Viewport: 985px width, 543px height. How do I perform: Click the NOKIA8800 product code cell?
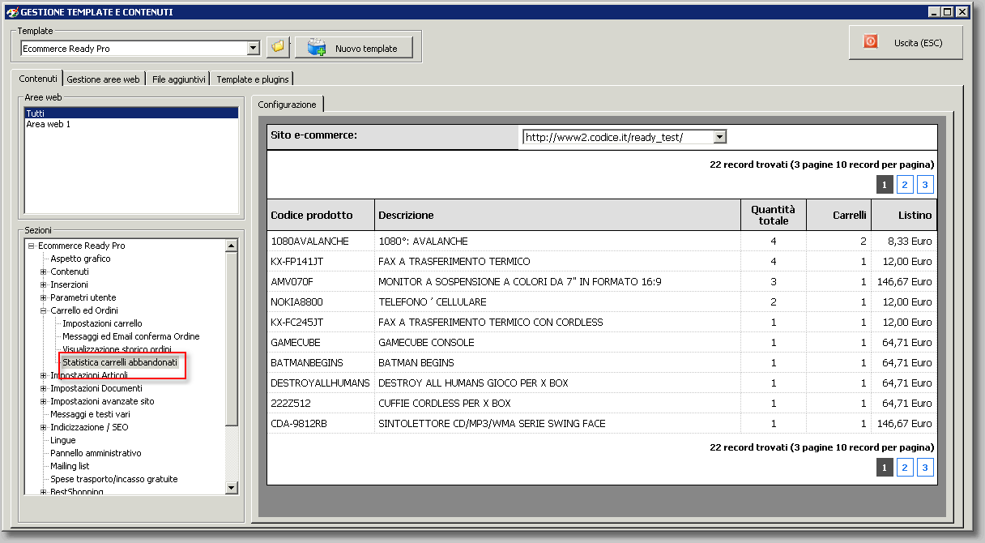(321, 301)
